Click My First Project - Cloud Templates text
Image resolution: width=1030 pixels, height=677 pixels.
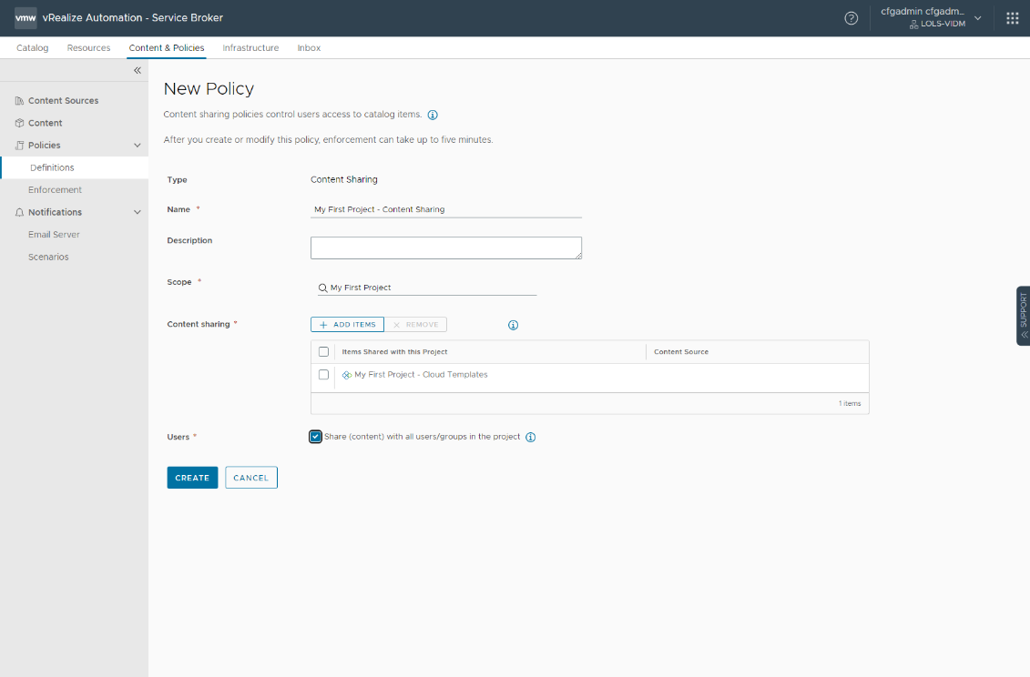[421, 374]
